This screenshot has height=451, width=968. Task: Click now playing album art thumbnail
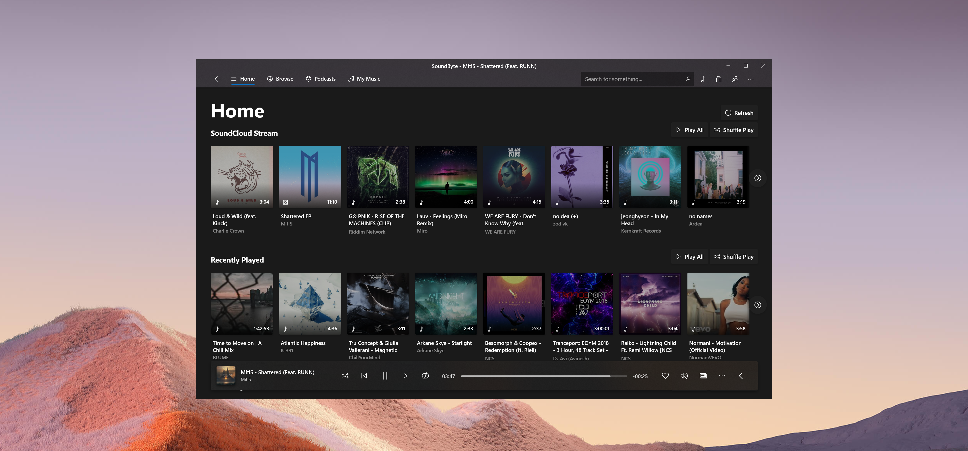pos(226,376)
